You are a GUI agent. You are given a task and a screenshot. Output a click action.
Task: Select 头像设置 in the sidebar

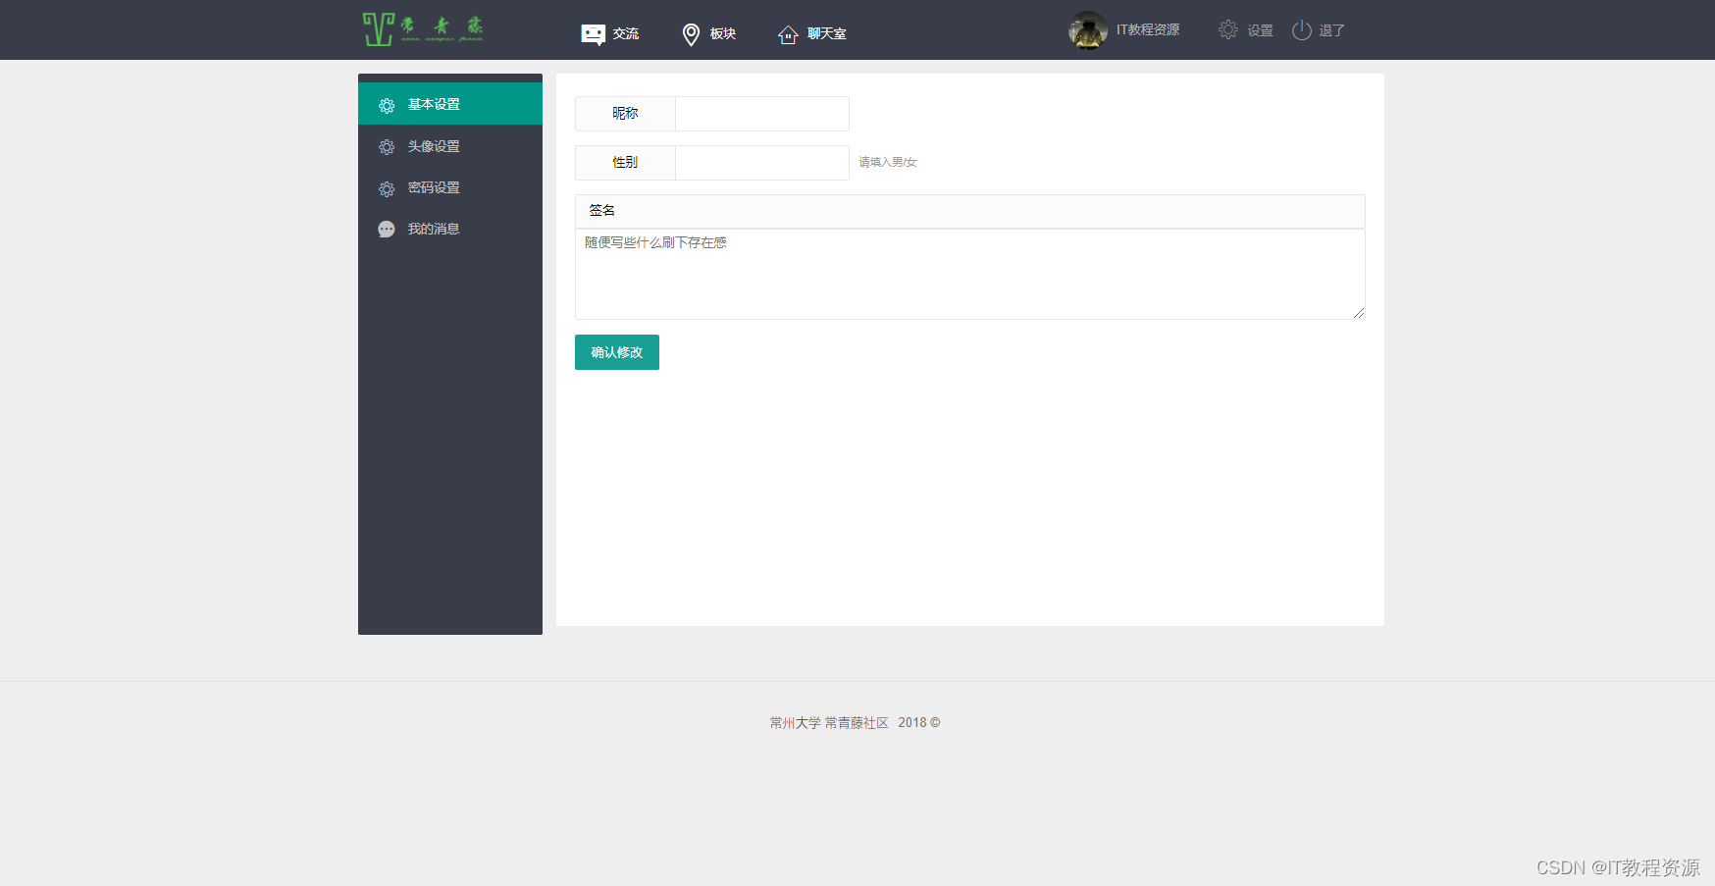pos(450,146)
